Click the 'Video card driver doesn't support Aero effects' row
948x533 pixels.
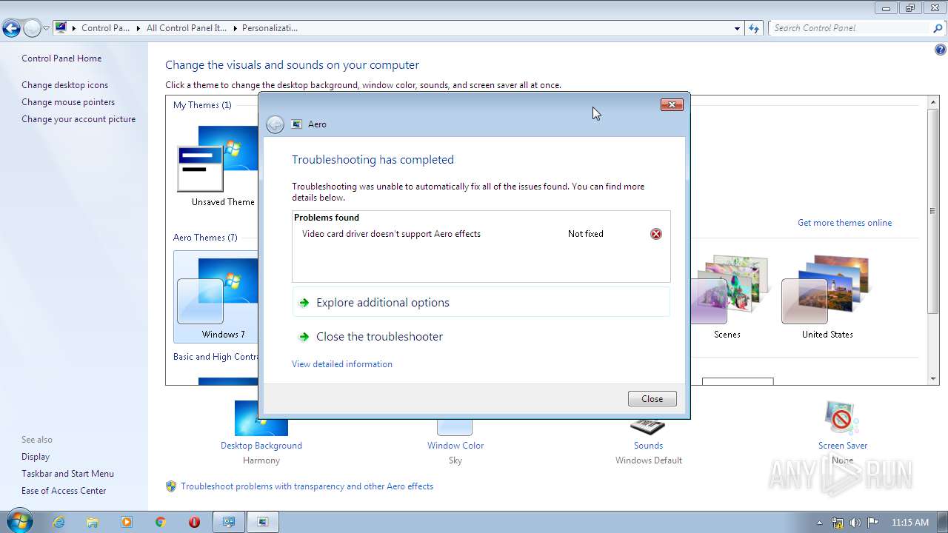tap(481, 234)
